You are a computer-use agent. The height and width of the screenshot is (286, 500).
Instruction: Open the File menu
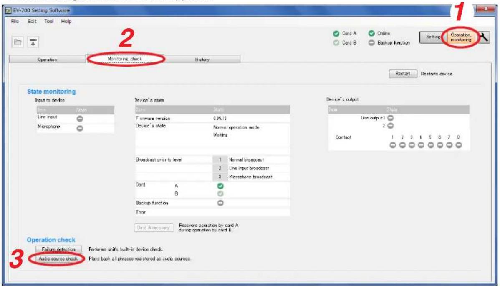pyautogui.click(x=15, y=21)
